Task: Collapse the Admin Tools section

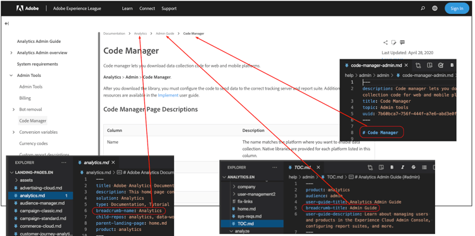Action: point(11,76)
